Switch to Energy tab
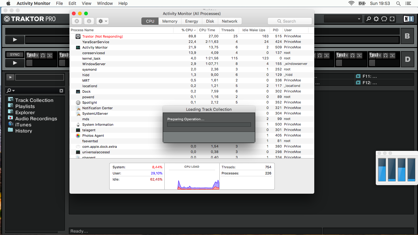Viewport: 418px width, 235px height. tap(192, 21)
